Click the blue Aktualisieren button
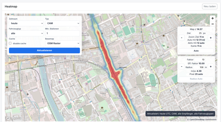This screenshot has height=122, width=221. (45, 50)
